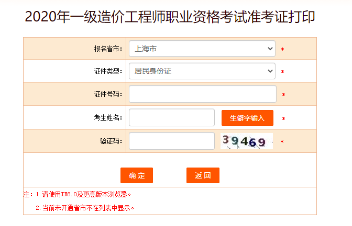The width and height of the screenshot is (352, 226).
Task: Select the 证件类型 label text
Action: tap(107, 72)
